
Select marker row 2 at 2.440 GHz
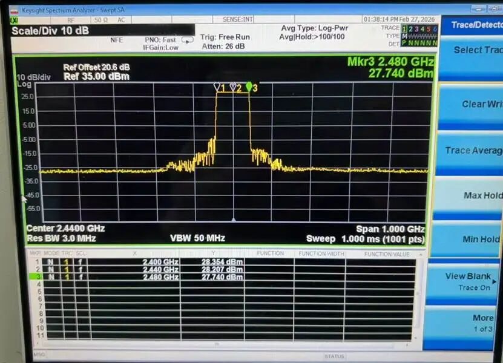tap(223, 269)
